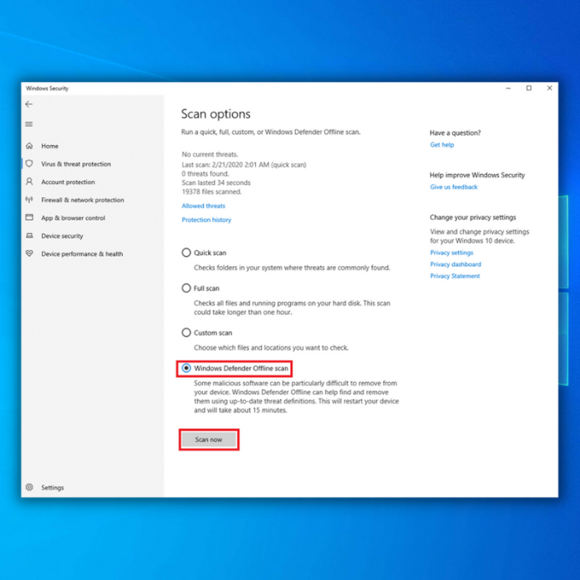Click the back arrow icon
This screenshot has width=580, height=580.
click(29, 104)
